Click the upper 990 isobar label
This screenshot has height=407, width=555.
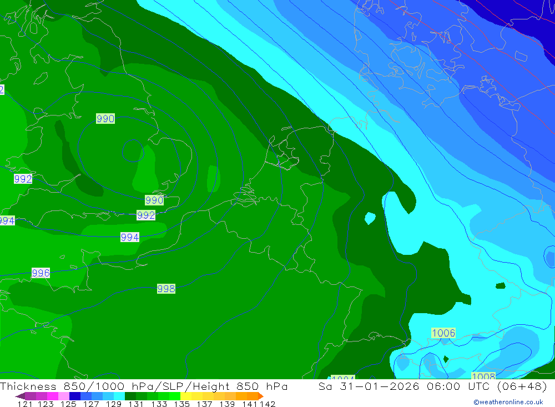point(105,118)
